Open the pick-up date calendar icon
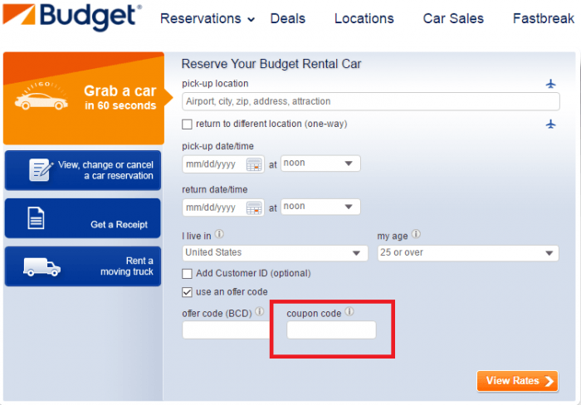Viewport: 581px width, 405px height. (x=254, y=164)
